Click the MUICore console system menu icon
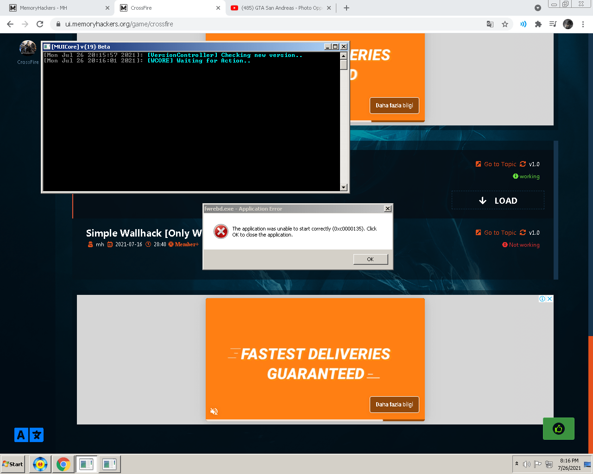593x474 pixels. (x=47, y=47)
